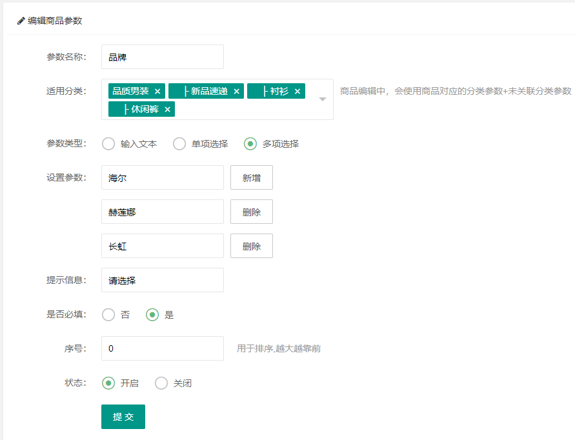575x440 pixels.
Task: Set 是否必填 to 是
Action: pos(152,315)
